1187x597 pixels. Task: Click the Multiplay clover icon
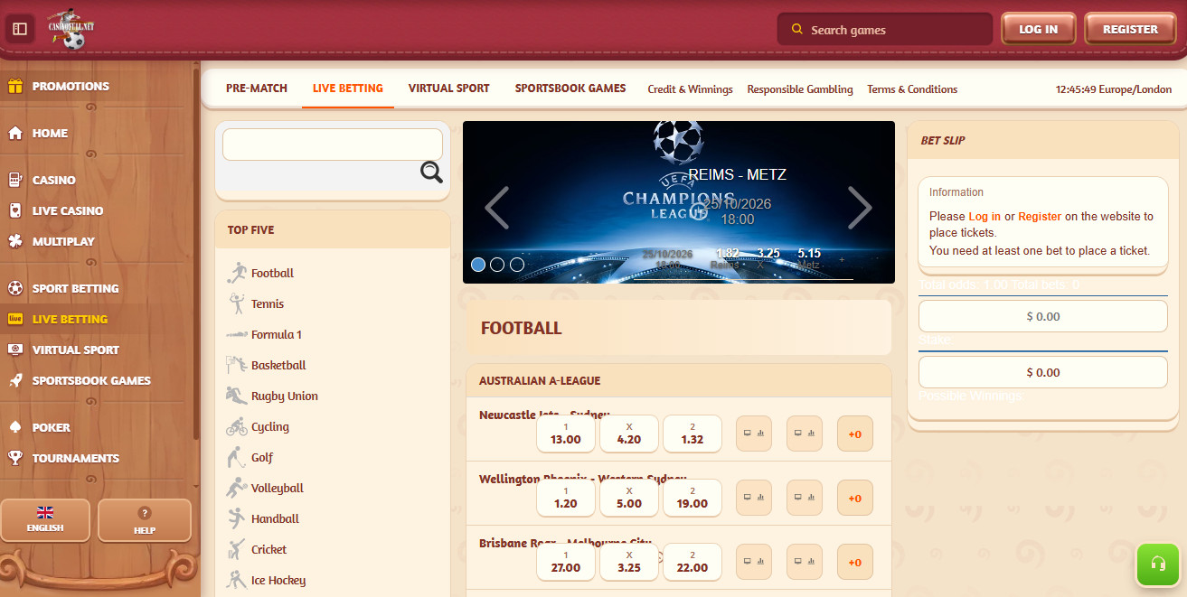(x=14, y=241)
